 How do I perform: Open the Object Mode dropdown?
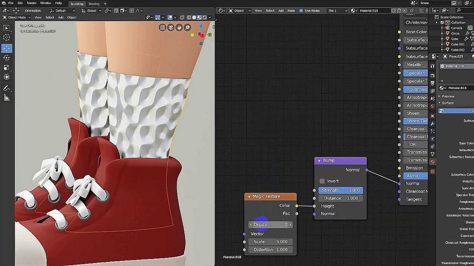16,17
